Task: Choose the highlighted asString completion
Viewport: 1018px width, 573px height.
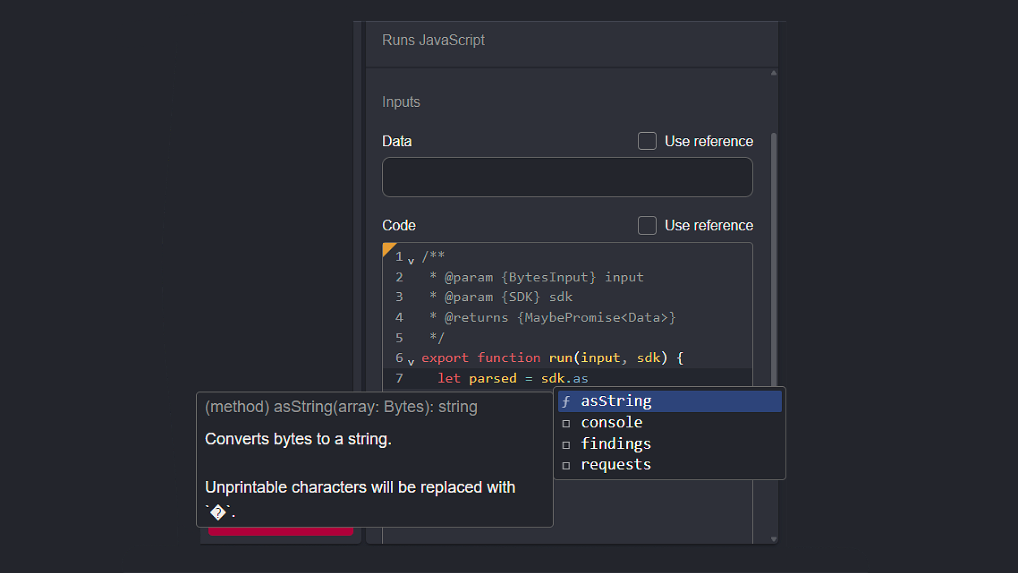Action: (616, 401)
